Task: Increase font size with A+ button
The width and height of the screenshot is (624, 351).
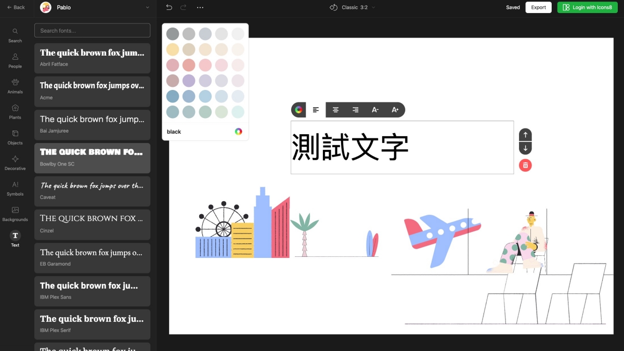Action: (x=395, y=110)
